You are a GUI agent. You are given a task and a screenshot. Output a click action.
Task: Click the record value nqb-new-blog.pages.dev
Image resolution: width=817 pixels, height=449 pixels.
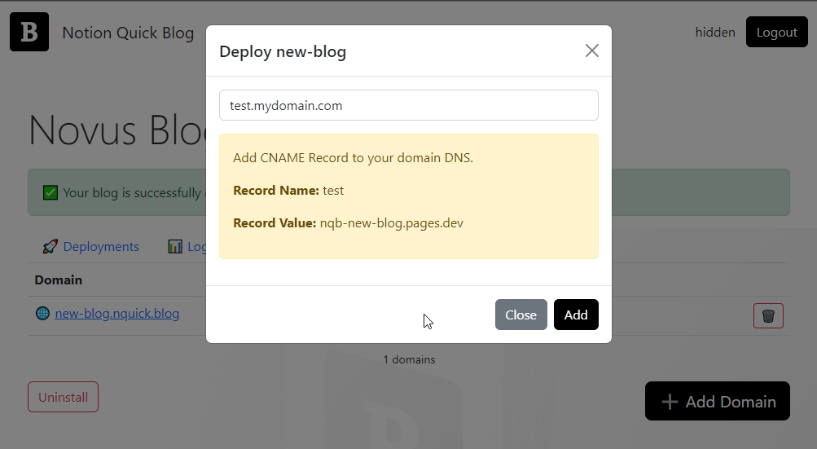click(x=392, y=223)
